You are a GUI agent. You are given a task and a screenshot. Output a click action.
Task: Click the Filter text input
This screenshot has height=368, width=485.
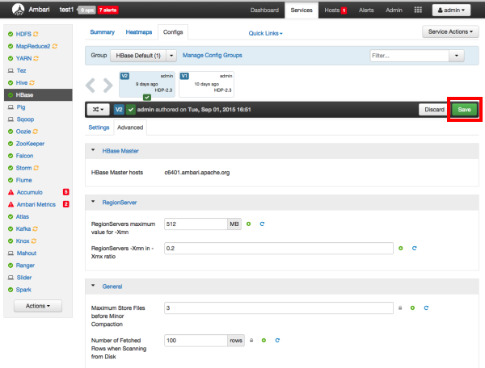409,56
